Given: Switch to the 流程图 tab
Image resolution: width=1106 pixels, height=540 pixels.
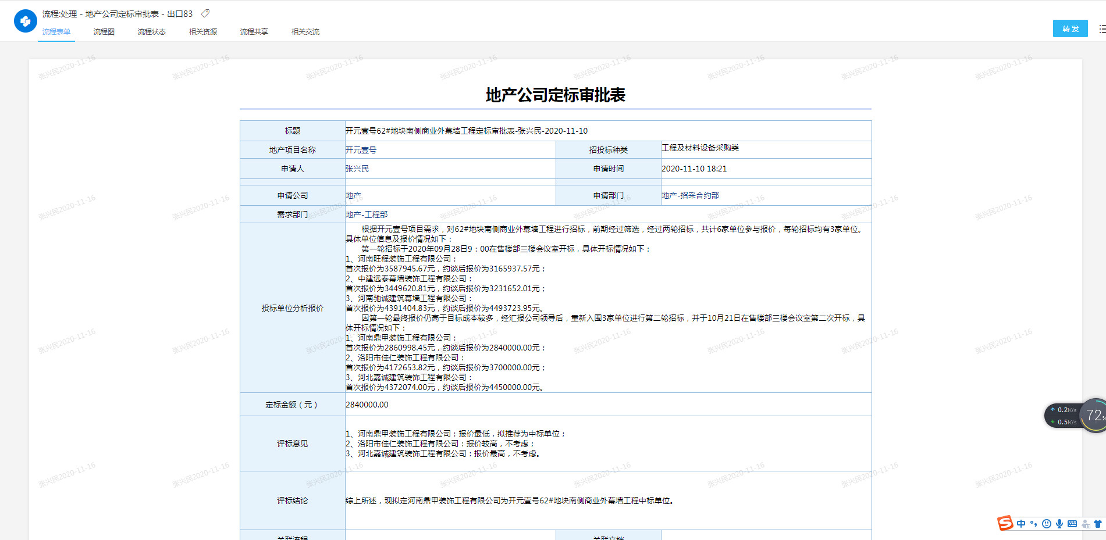Looking at the screenshot, I should (104, 32).
